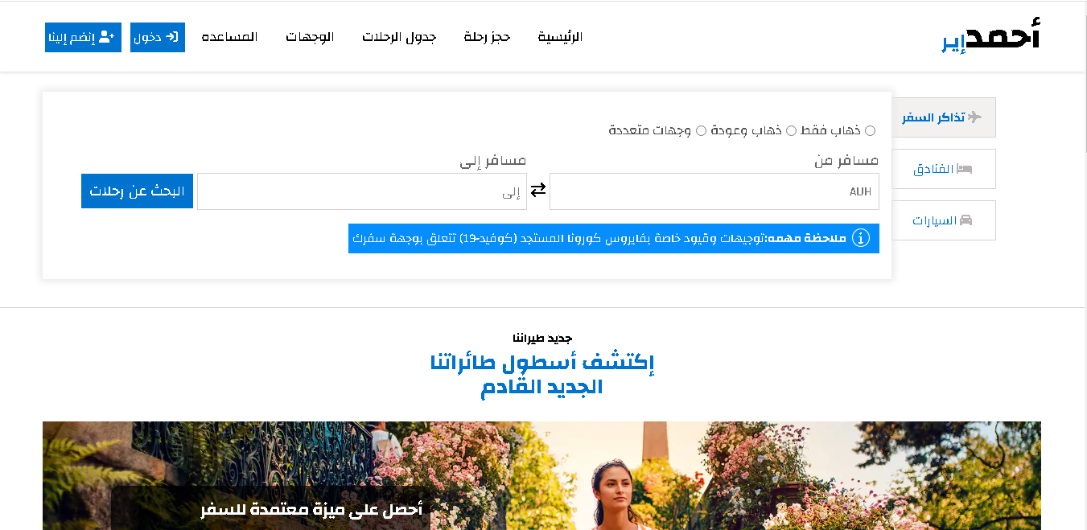Image resolution: width=1087 pixels, height=530 pixels.
Task: Select the ذهاب فقط radio option
Action: point(870,130)
